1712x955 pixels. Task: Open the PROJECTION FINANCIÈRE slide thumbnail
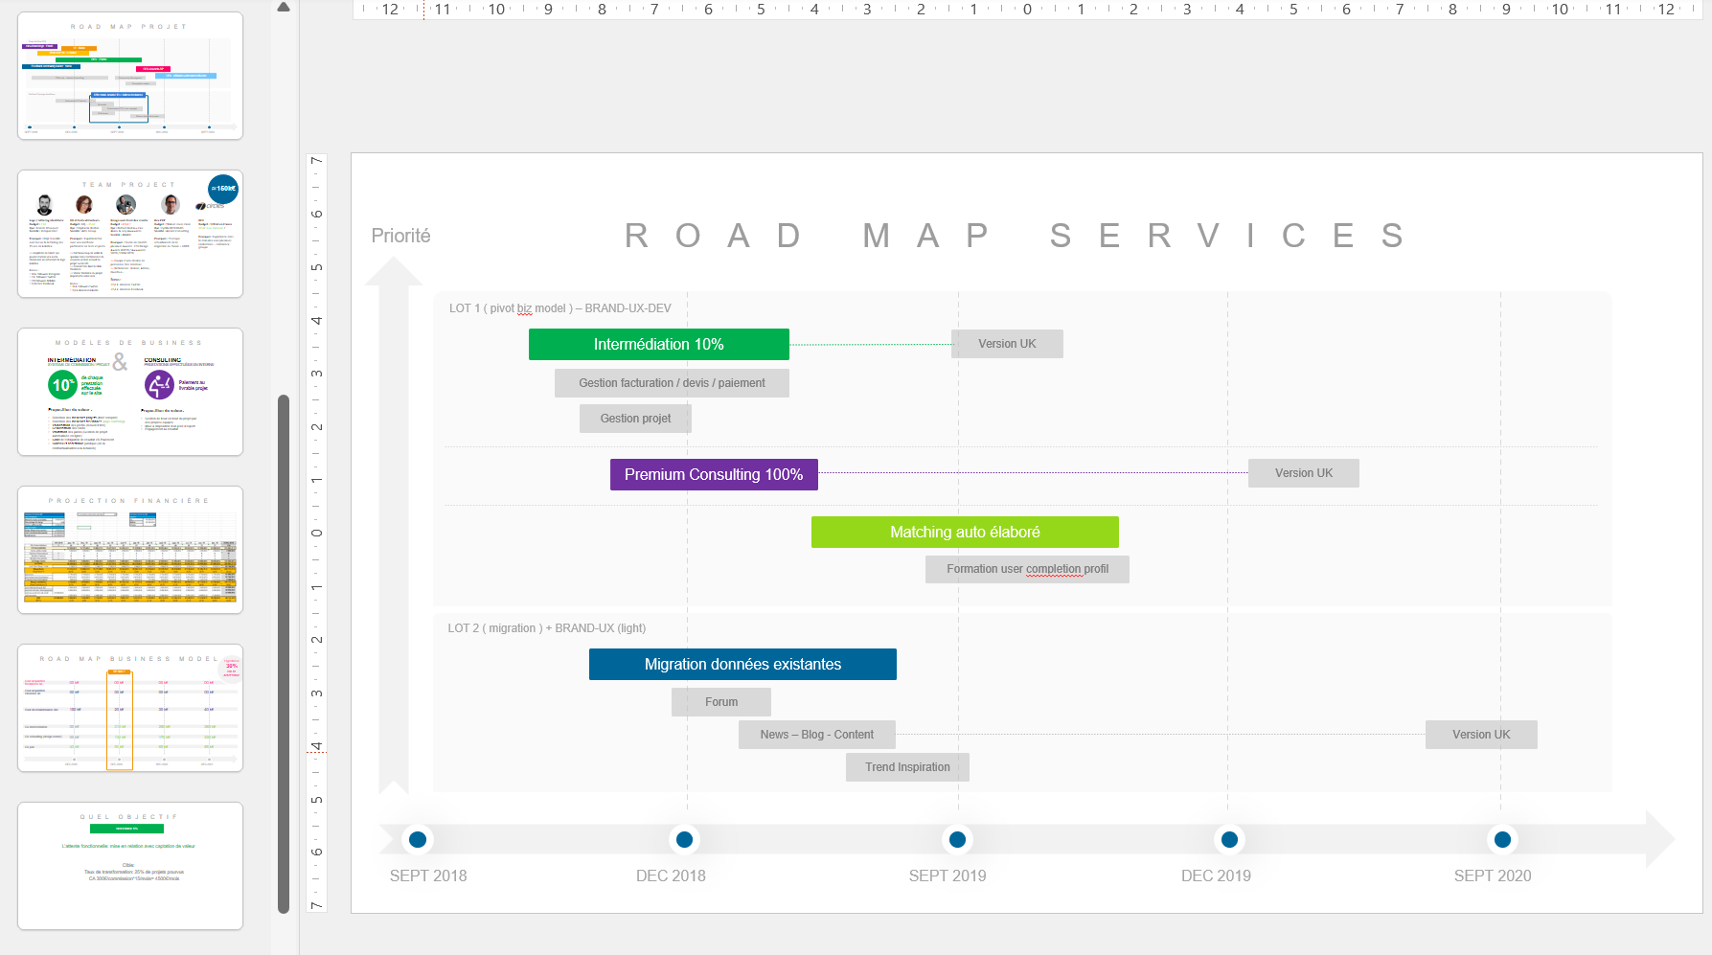tap(130, 550)
